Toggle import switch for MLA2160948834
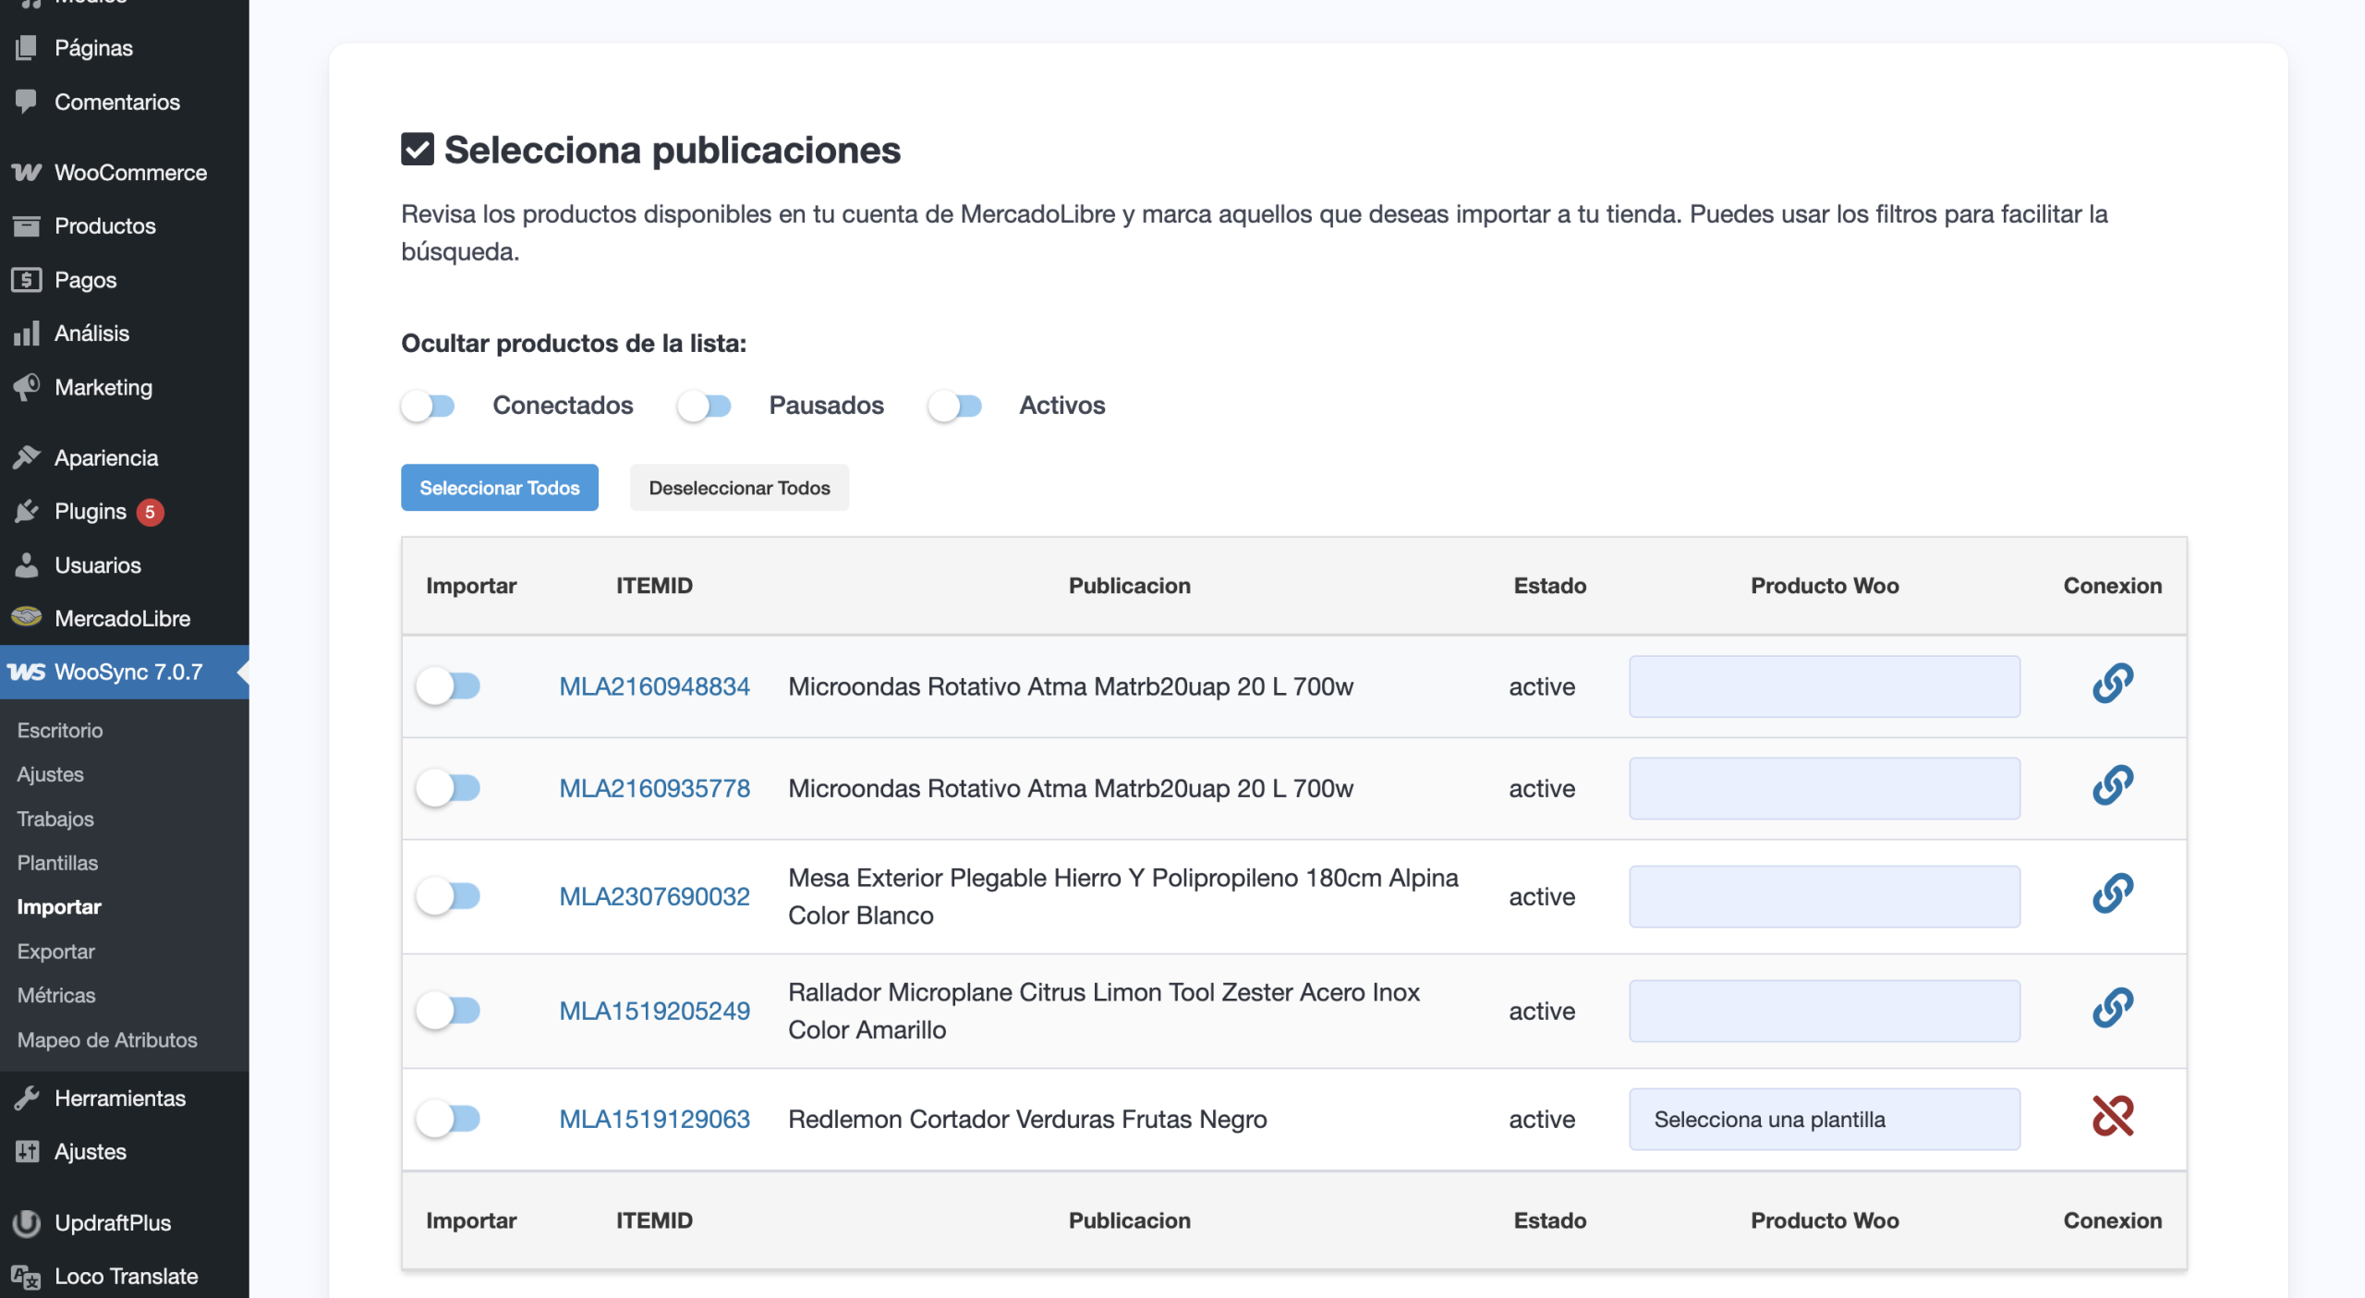The width and height of the screenshot is (2365, 1298). pos(448,686)
